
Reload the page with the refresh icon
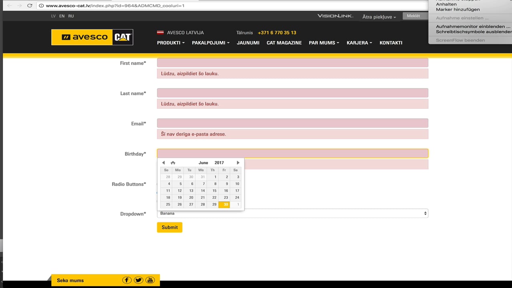[x=30, y=6]
